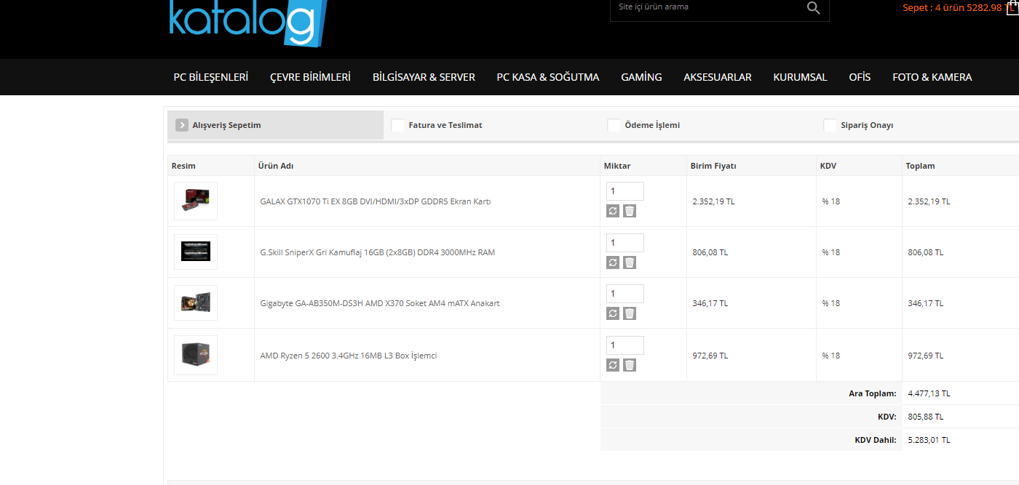1019x485 pixels.
Task: Click the katalog logo
Action: 247,22
